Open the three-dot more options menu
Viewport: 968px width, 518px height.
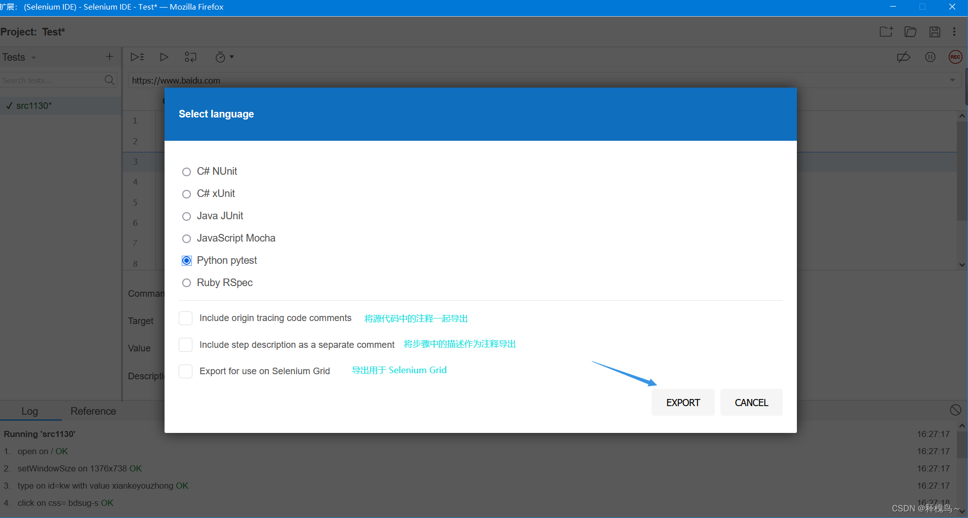[954, 32]
